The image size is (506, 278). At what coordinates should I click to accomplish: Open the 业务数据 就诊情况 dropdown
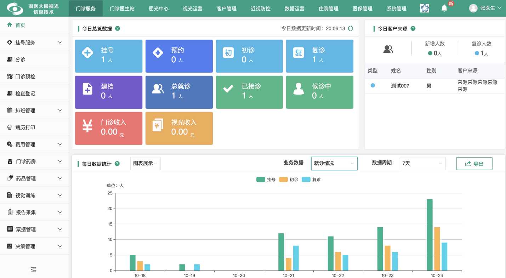[334, 163]
